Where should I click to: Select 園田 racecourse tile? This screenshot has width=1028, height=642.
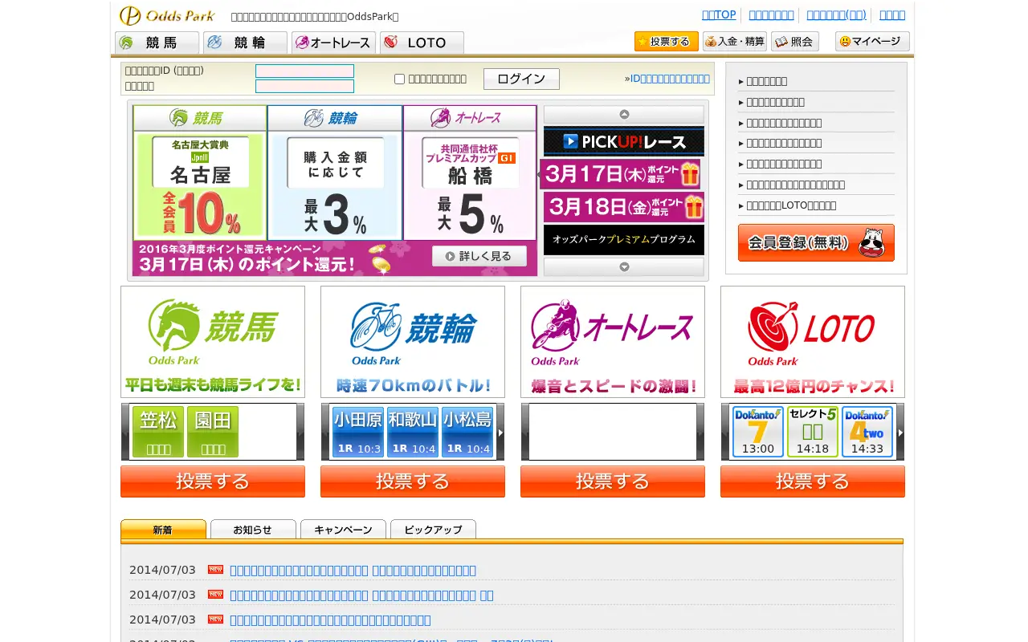tap(213, 432)
